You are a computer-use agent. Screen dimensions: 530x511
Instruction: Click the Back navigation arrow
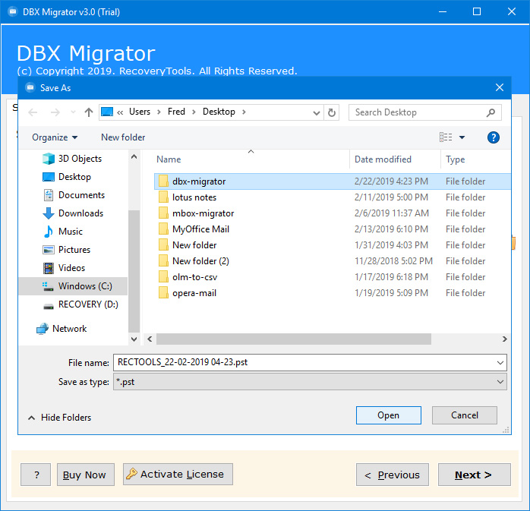click(33, 112)
